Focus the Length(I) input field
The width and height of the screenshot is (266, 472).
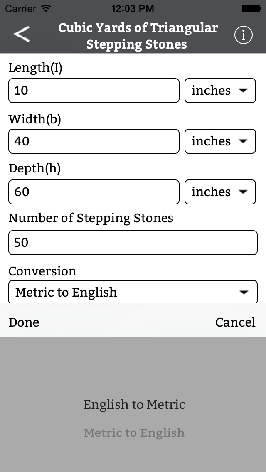94,90
